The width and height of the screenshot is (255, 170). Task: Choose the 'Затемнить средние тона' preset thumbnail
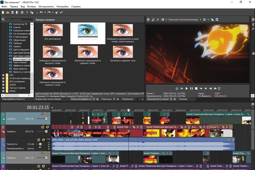[123, 52]
